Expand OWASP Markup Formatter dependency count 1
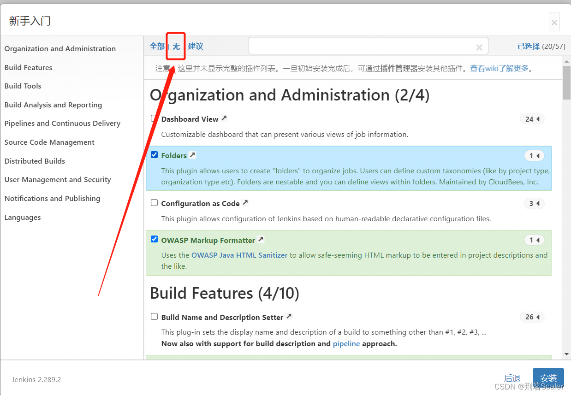The image size is (571, 395). (x=535, y=240)
